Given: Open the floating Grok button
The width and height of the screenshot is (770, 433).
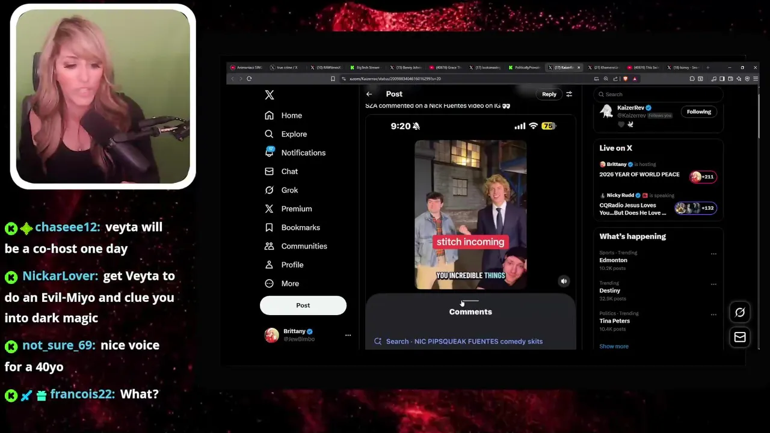Looking at the screenshot, I should [740, 312].
